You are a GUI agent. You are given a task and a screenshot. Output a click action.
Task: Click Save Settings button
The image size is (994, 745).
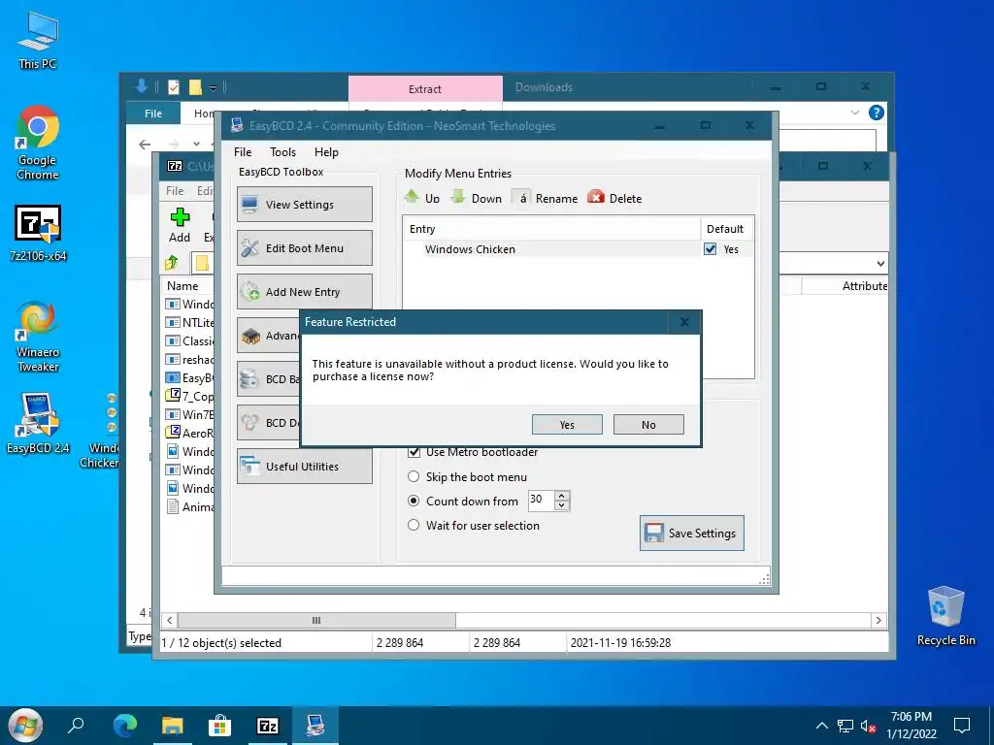(691, 533)
